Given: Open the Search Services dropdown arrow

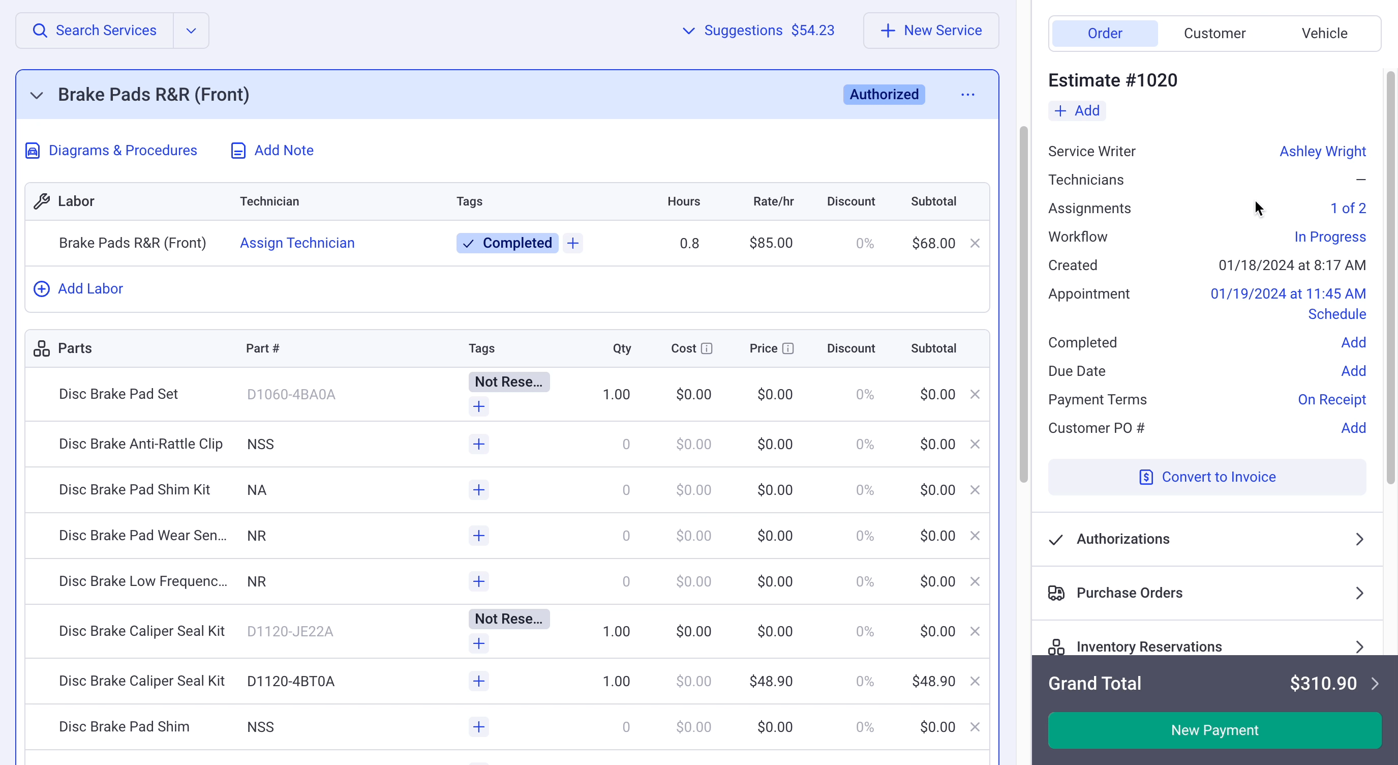Looking at the screenshot, I should 191,31.
